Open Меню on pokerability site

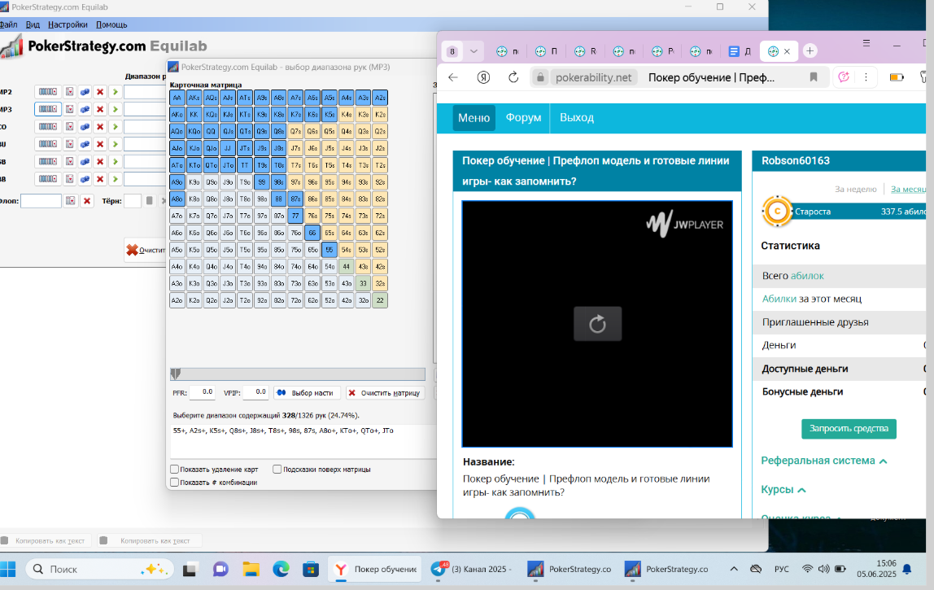tap(474, 117)
